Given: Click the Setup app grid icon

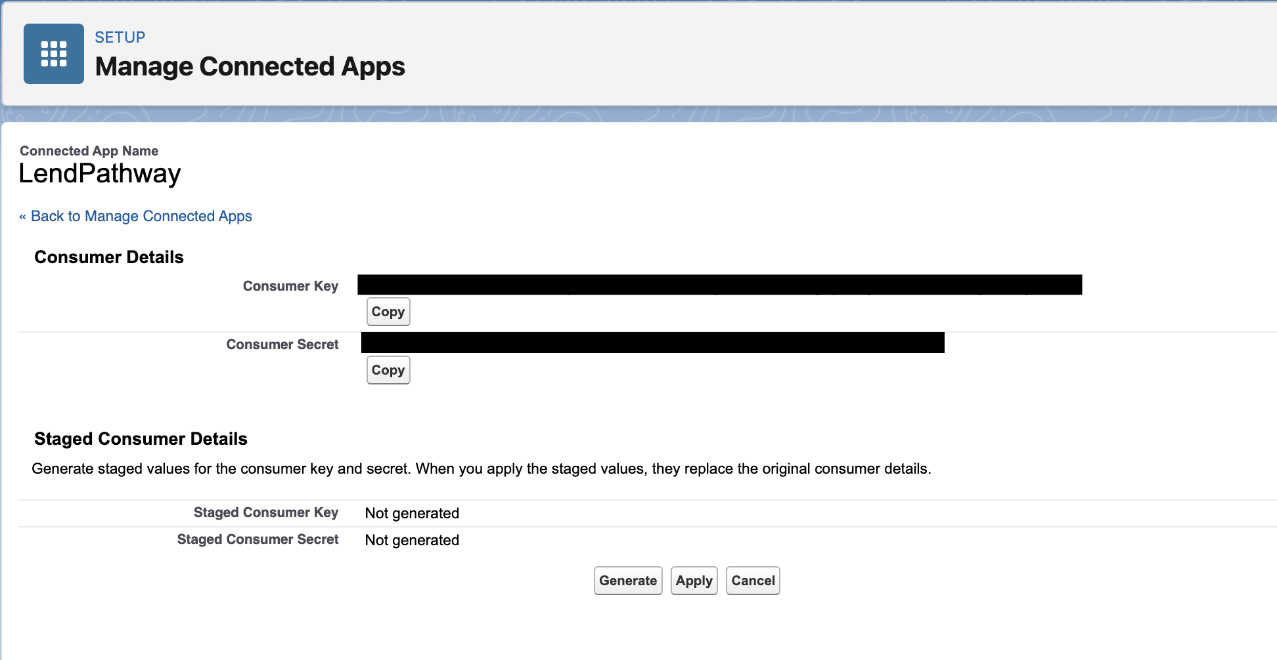Looking at the screenshot, I should click(54, 54).
